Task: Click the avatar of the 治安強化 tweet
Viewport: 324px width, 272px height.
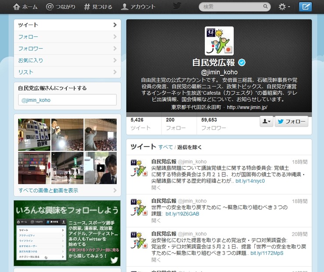Action: (139, 240)
